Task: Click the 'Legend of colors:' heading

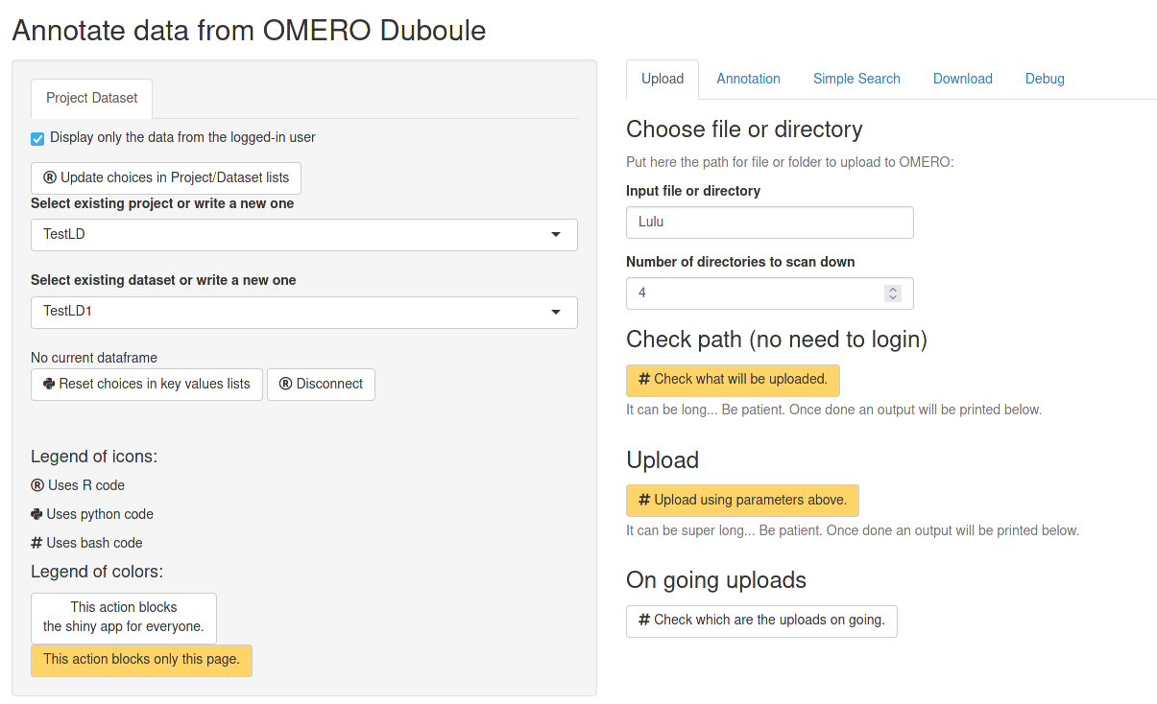Action: click(97, 572)
